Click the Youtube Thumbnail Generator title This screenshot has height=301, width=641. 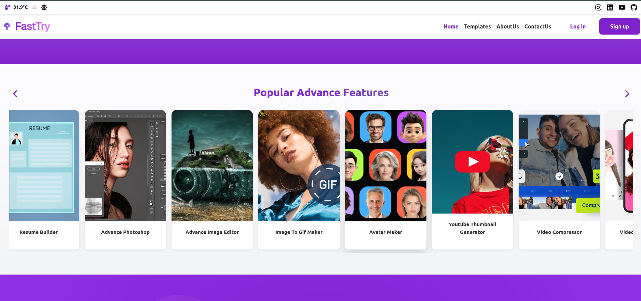coord(473,228)
